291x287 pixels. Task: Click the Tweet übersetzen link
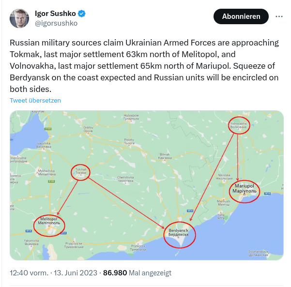tap(35, 100)
